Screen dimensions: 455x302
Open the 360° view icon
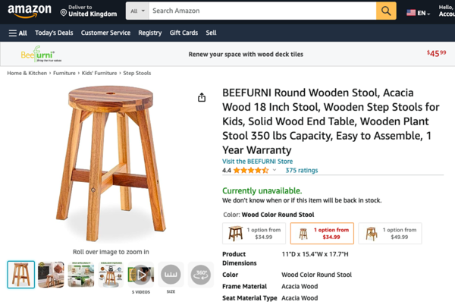click(201, 275)
